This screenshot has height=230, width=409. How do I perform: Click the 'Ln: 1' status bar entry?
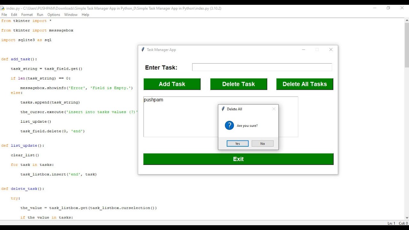pos(391,223)
